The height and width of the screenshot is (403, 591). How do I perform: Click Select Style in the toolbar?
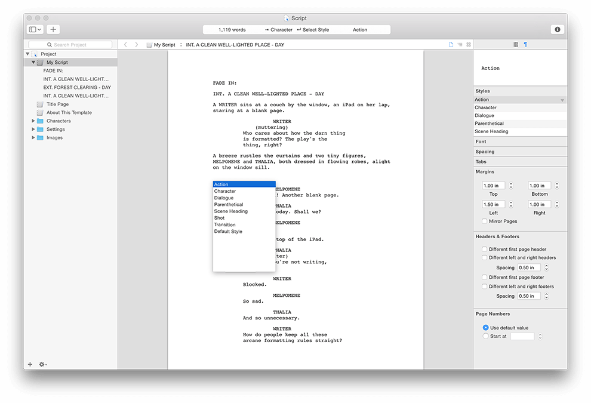pyautogui.click(x=313, y=30)
